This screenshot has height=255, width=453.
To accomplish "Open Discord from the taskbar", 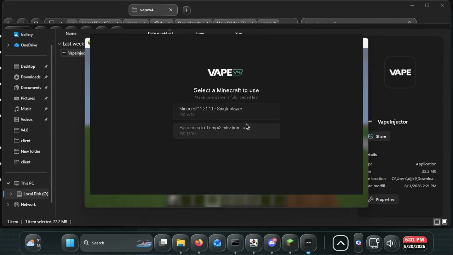I will 272,243.
